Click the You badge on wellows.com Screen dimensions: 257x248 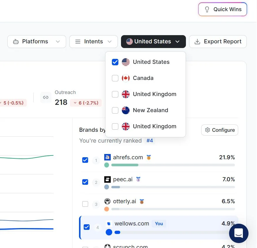point(159,223)
